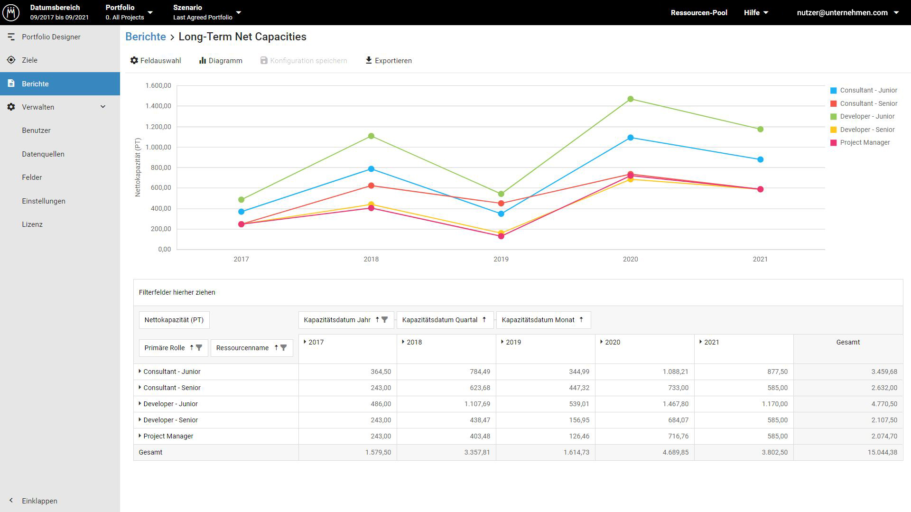This screenshot has height=512, width=911.
Task: Click the company logo in top-left corner
Action: [11, 12]
